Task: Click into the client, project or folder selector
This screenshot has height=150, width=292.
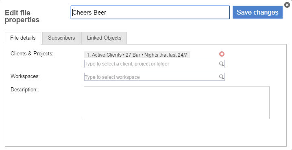Action: coord(155,64)
